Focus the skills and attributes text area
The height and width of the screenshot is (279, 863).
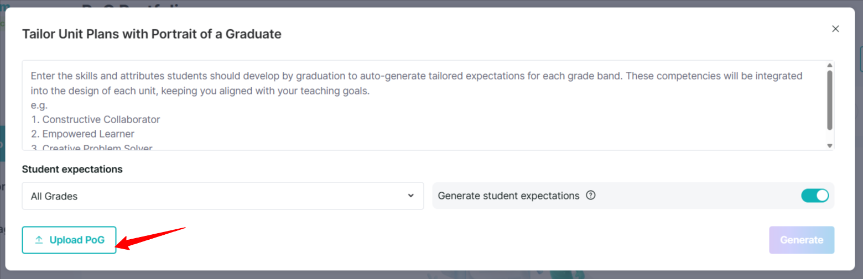[x=424, y=106]
